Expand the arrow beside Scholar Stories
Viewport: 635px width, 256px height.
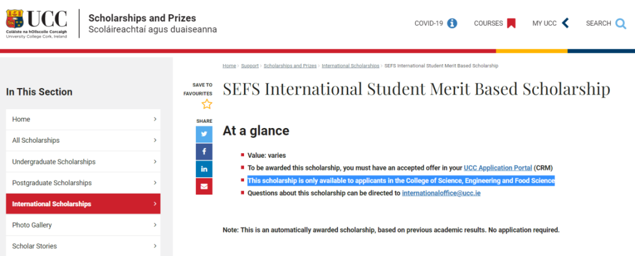pyautogui.click(x=155, y=246)
